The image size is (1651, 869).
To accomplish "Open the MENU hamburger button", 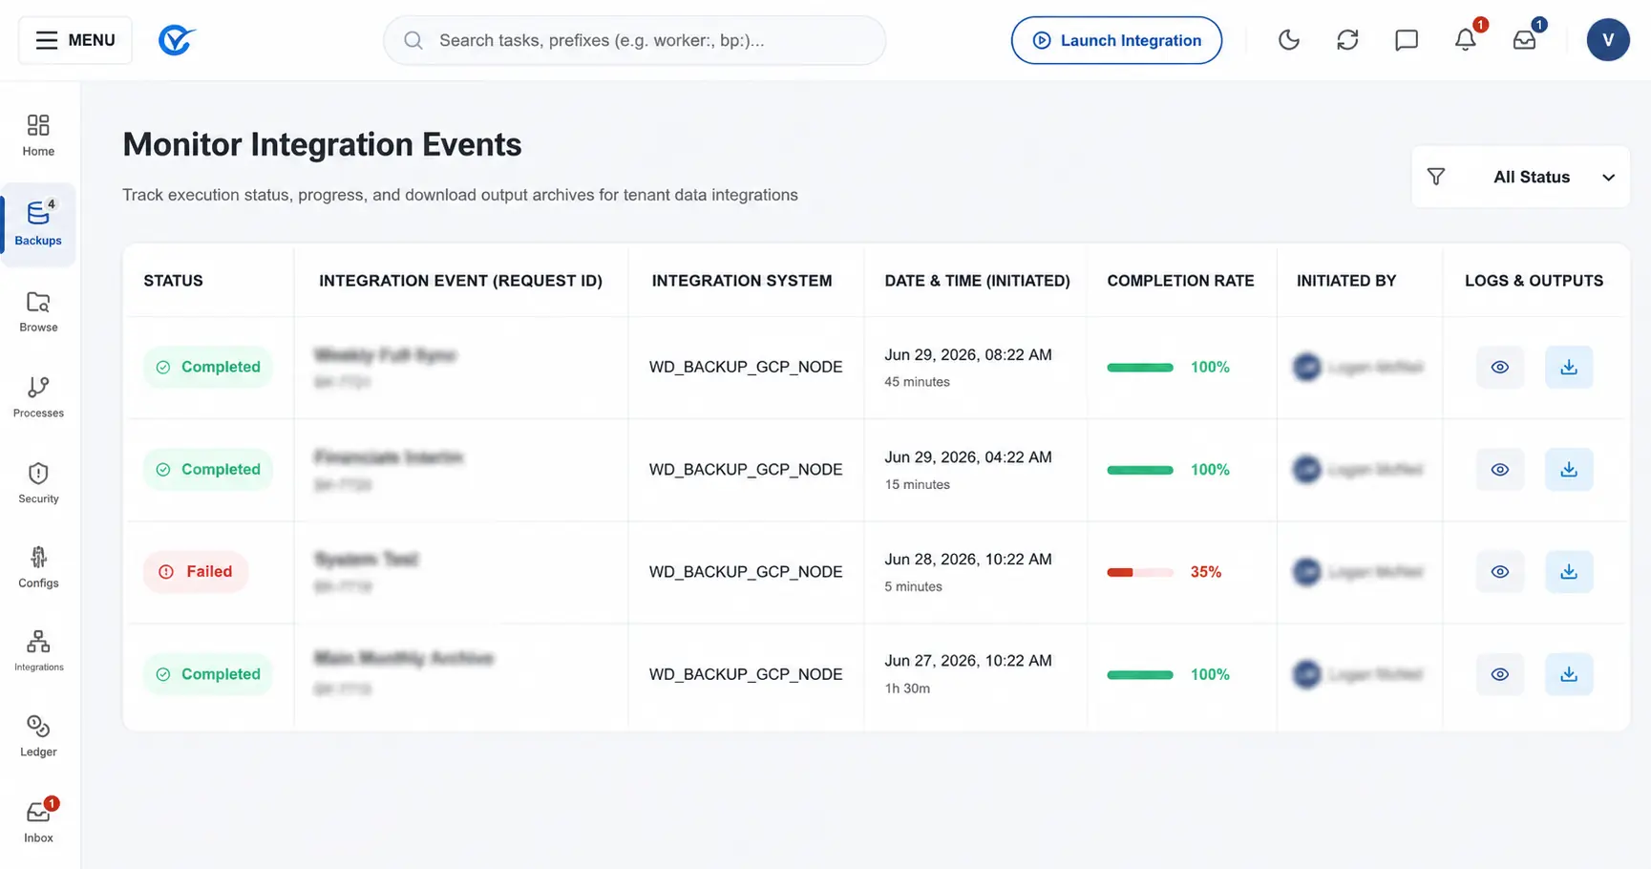I will coord(75,40).
